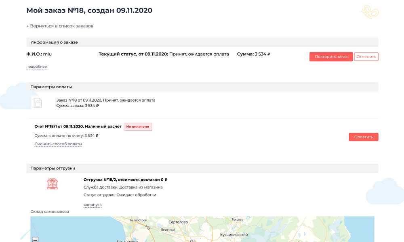Click the red store icon in Параметры отгрузки

(53, 184)
